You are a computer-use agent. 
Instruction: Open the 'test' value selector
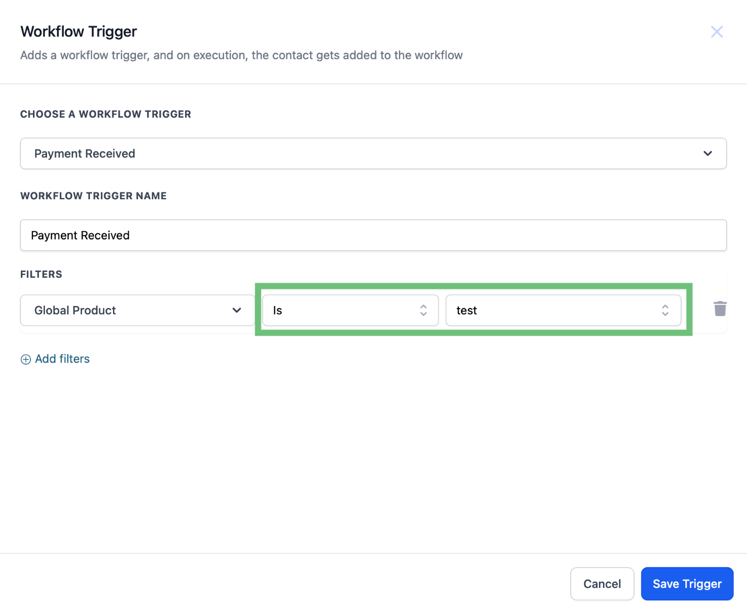tap(563, 310)
